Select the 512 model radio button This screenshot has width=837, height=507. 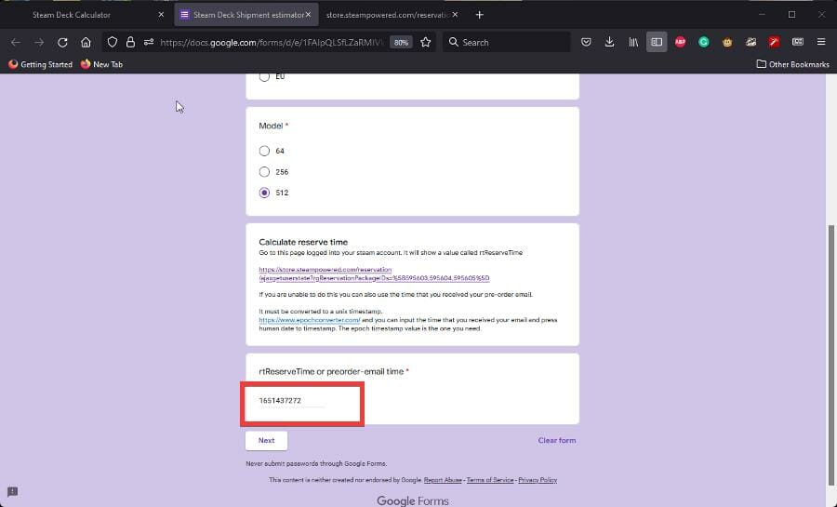coord(264,193)
